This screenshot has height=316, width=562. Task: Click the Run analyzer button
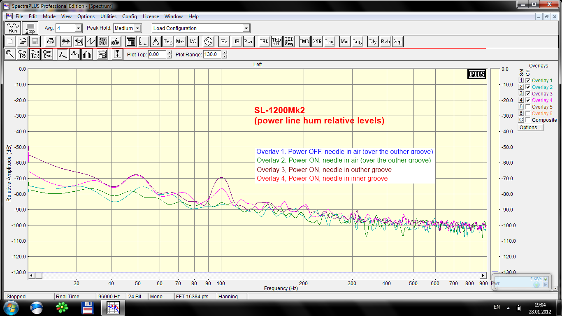(x=13, y=28)
